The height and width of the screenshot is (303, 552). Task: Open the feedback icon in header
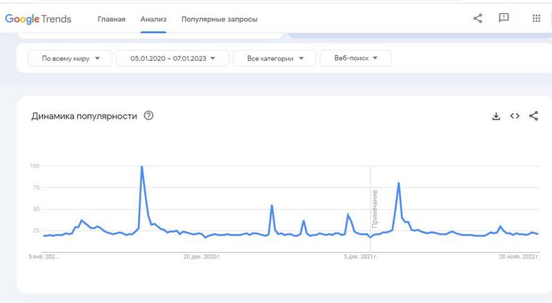[504, 19]
